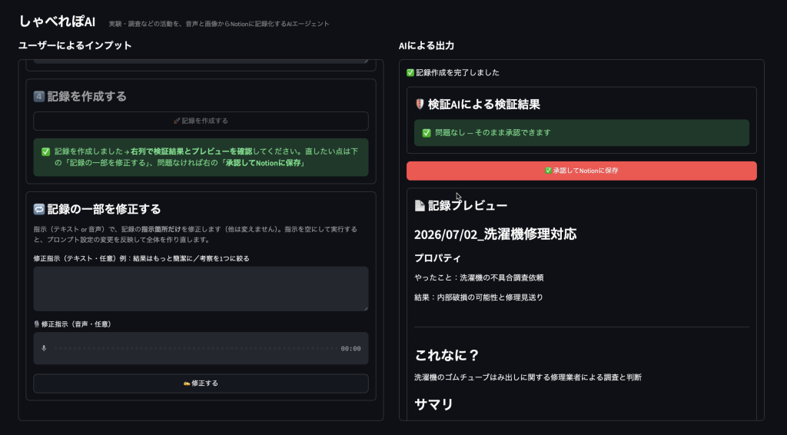
Task: Click the 記録を作成する rocket button
Action: (x=201, y=121)
